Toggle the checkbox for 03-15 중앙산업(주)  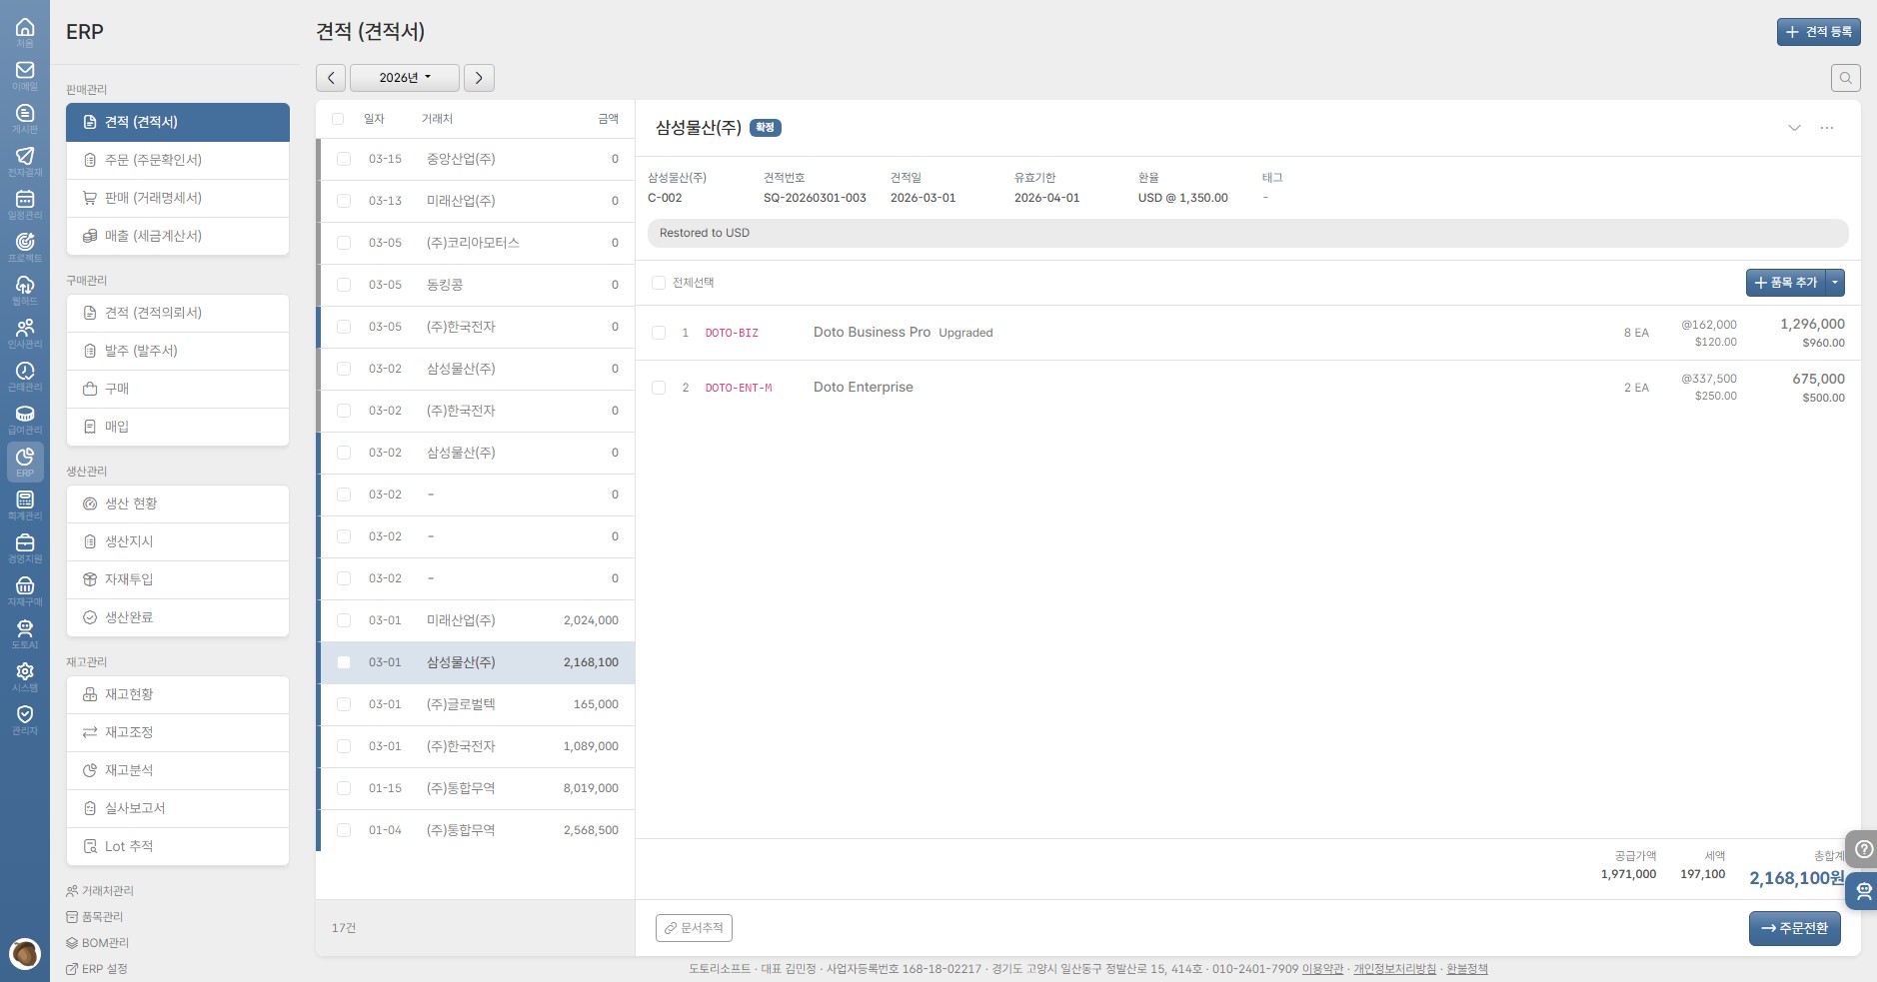(344, 159)
